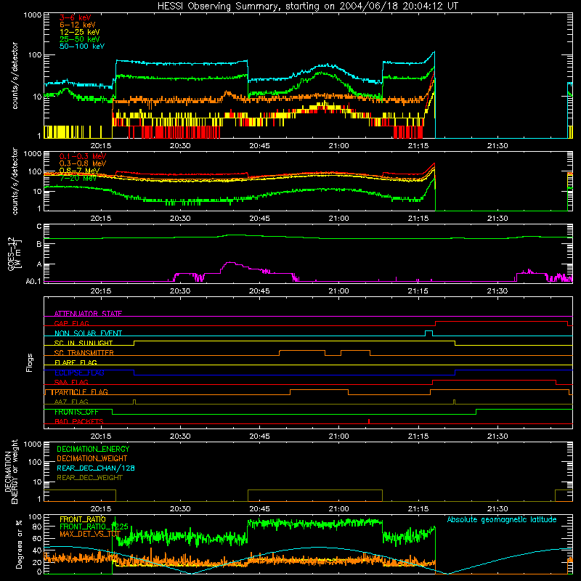Select the ECLIPSE_FLAG label

79,373
